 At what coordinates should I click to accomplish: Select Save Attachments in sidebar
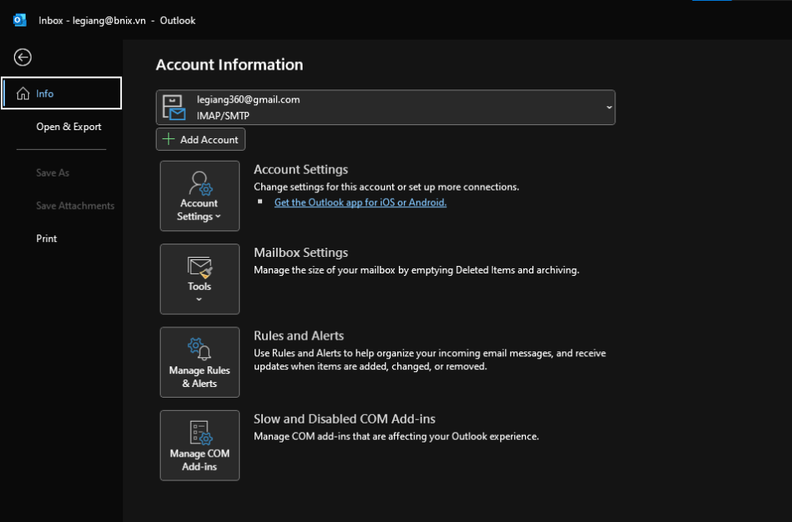click(75, 205)
